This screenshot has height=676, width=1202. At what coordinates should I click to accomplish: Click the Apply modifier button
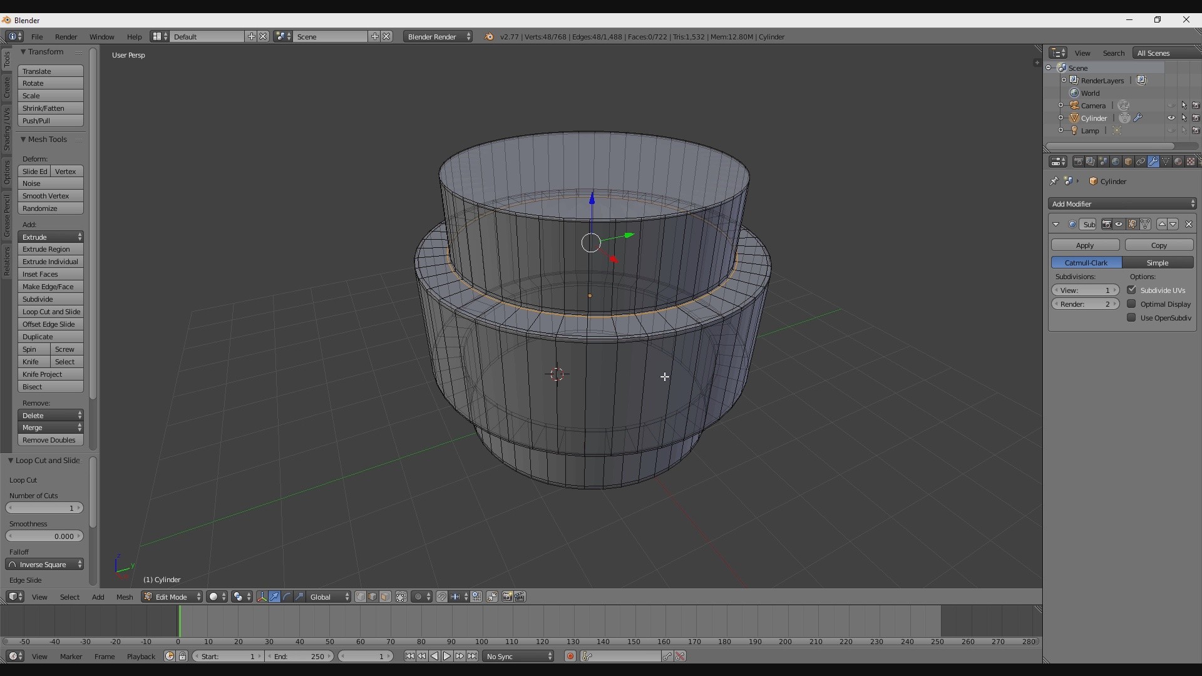coord(1085,245)
